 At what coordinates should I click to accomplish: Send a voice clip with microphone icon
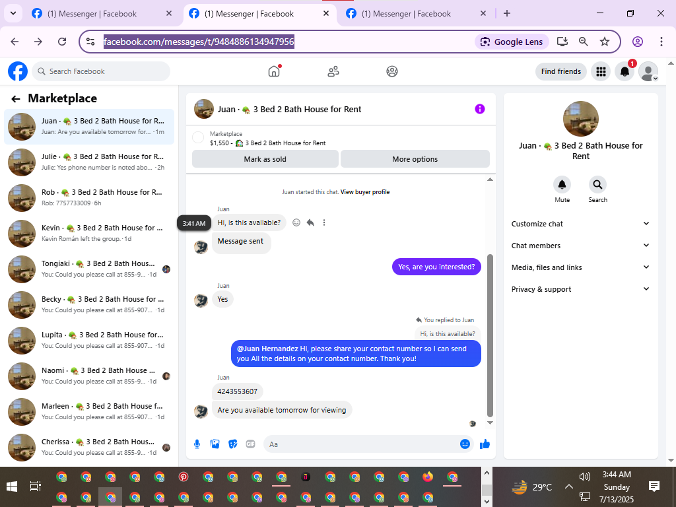(x=197, y=444)
